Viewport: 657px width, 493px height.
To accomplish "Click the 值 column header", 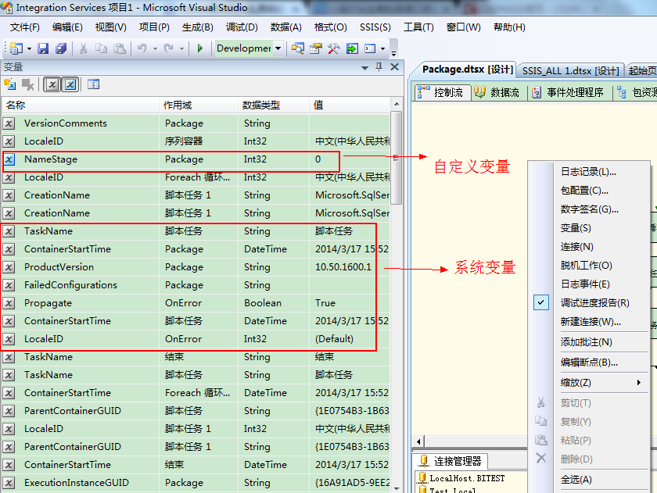I will 350,105.
